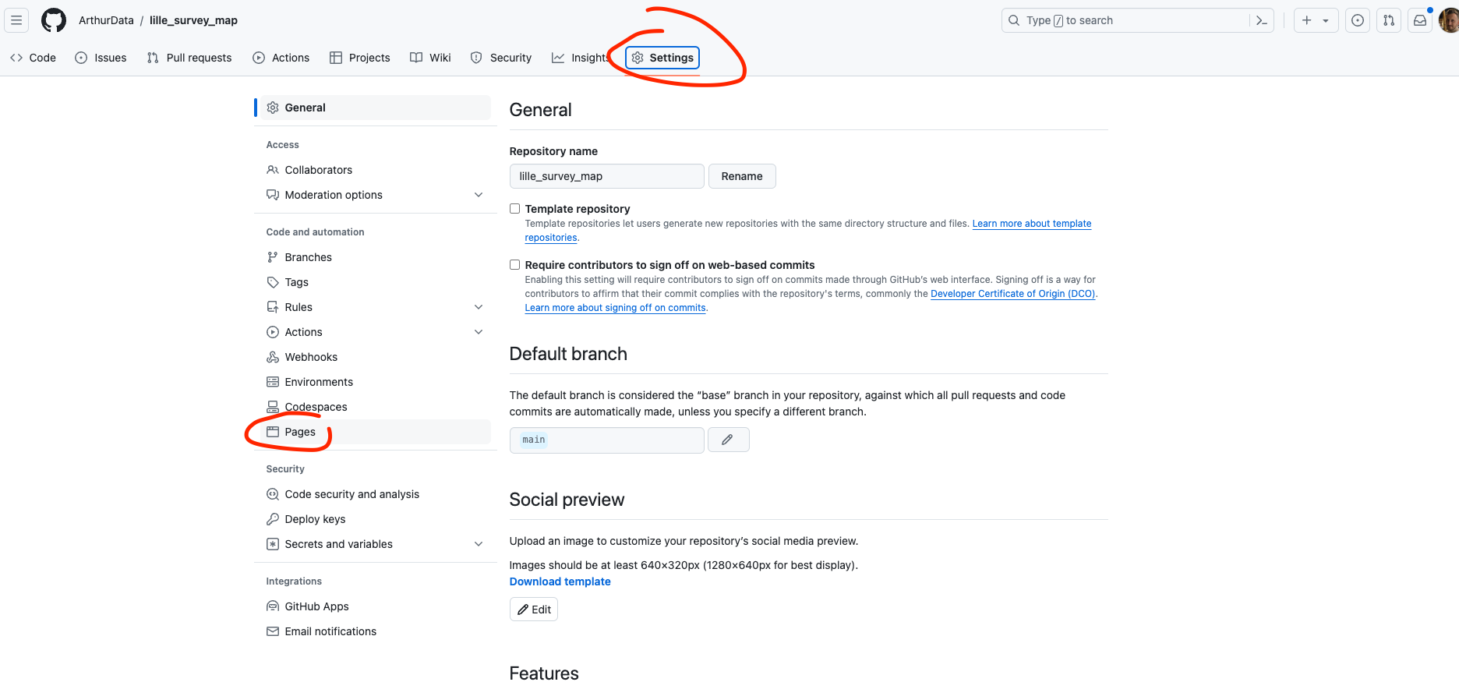
Task: Open the Issues tab
Action: (101, 58)
